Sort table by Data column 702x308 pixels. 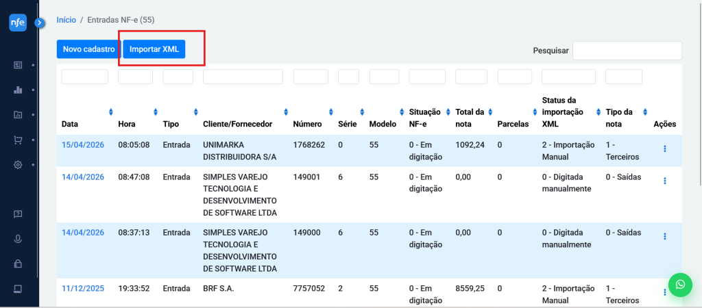tap(111, 112)
